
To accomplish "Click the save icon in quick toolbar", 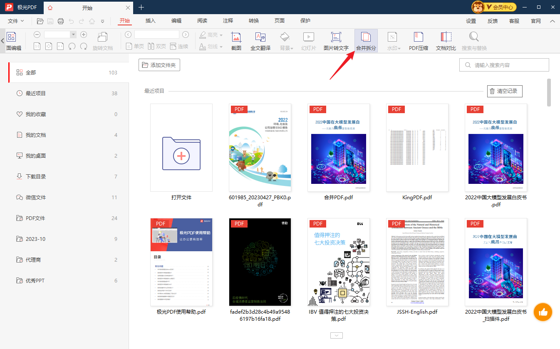I will [50, 21].
